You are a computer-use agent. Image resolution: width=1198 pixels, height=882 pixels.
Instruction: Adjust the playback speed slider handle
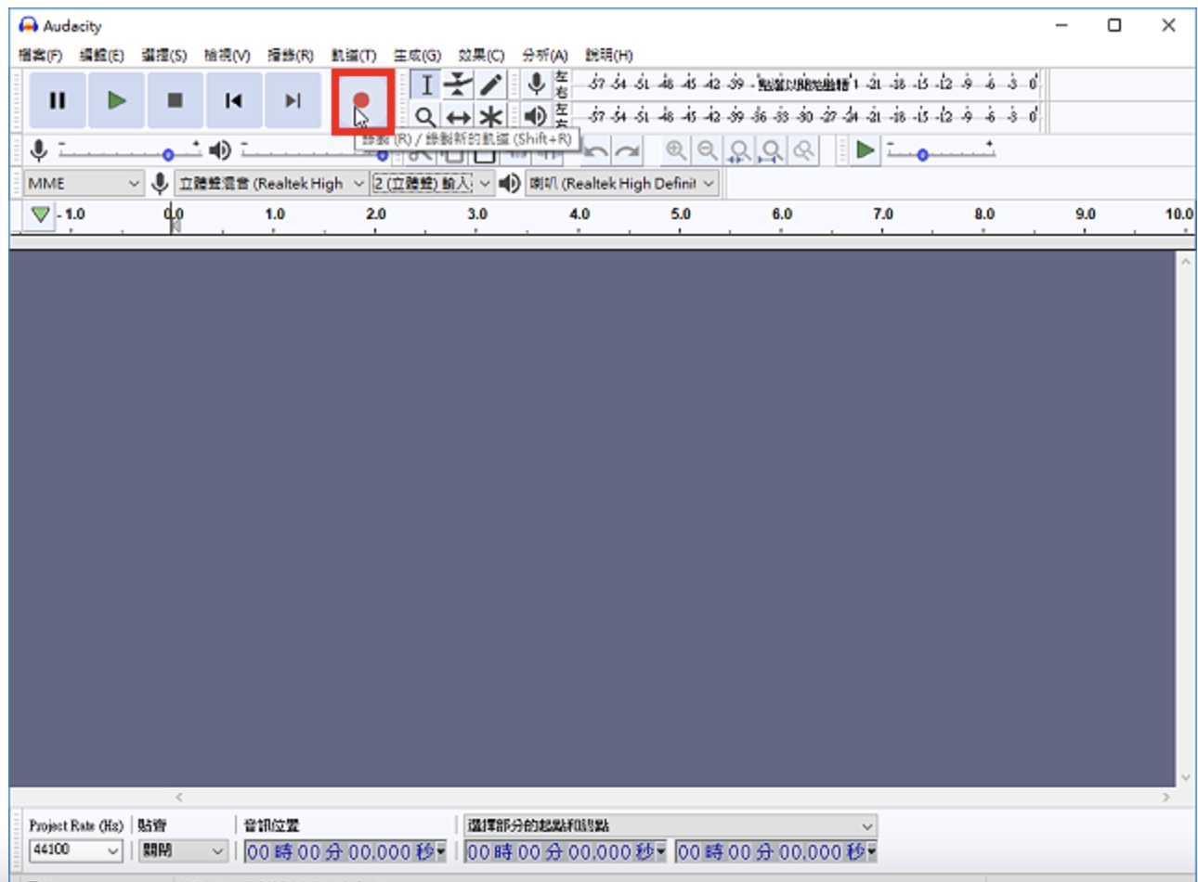coord(922,155)
